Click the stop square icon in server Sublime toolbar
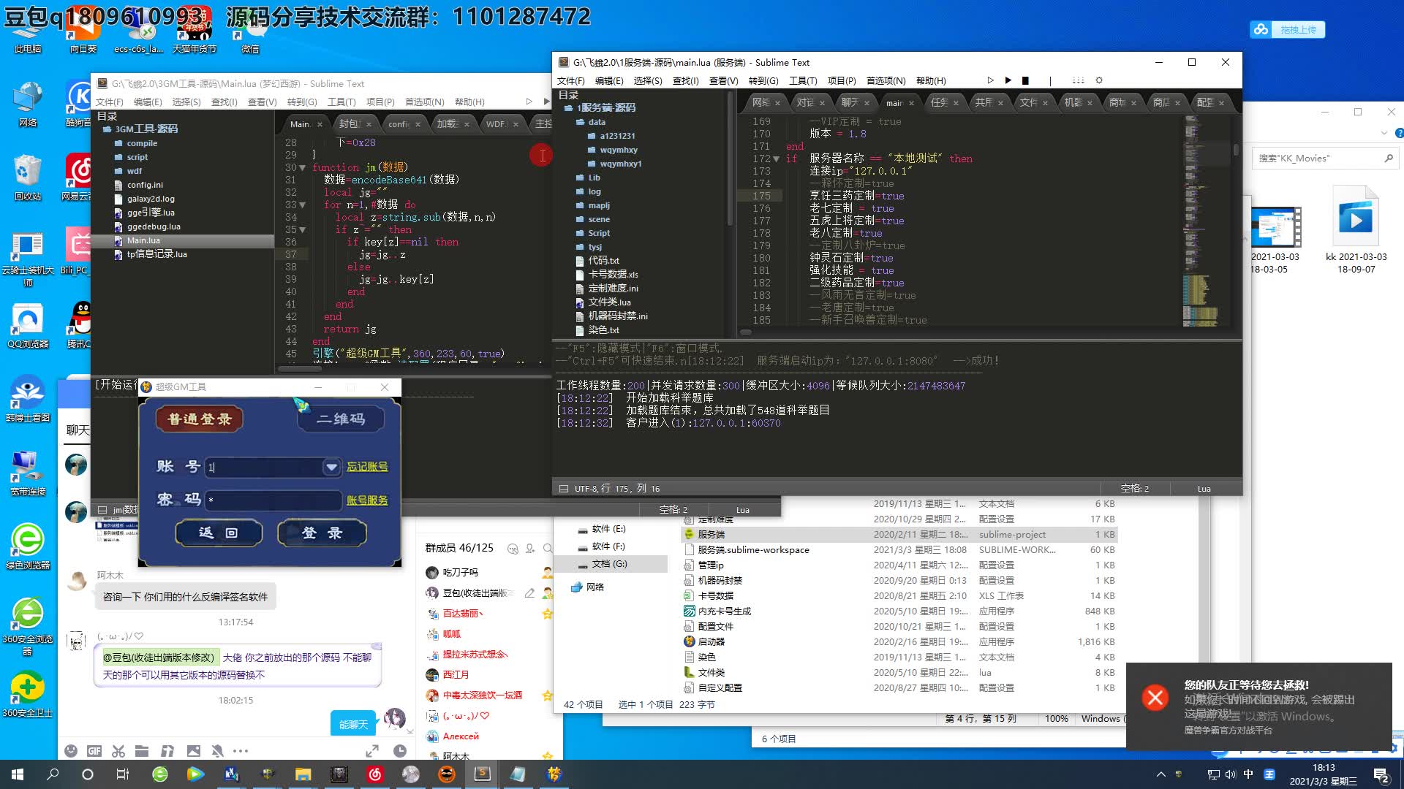The width and height of the screenshot is (1404, 789). (1025, 80)
